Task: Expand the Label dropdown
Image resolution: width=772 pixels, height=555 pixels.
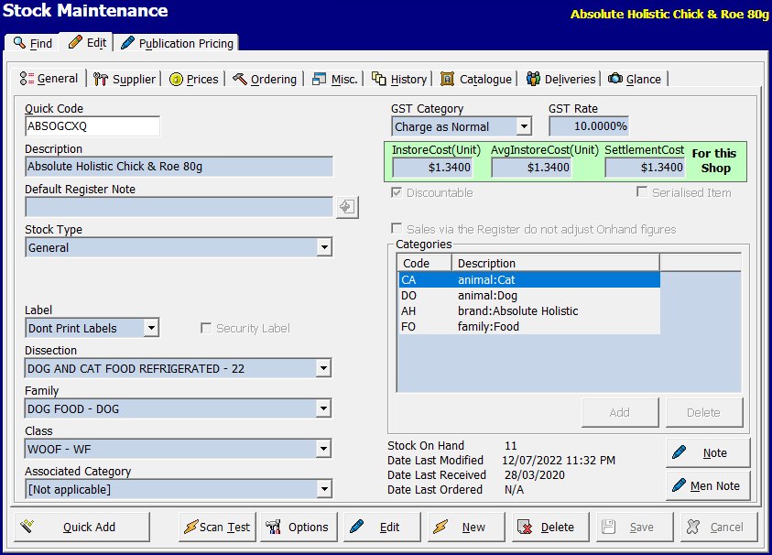Action: [x=151, y=328]
